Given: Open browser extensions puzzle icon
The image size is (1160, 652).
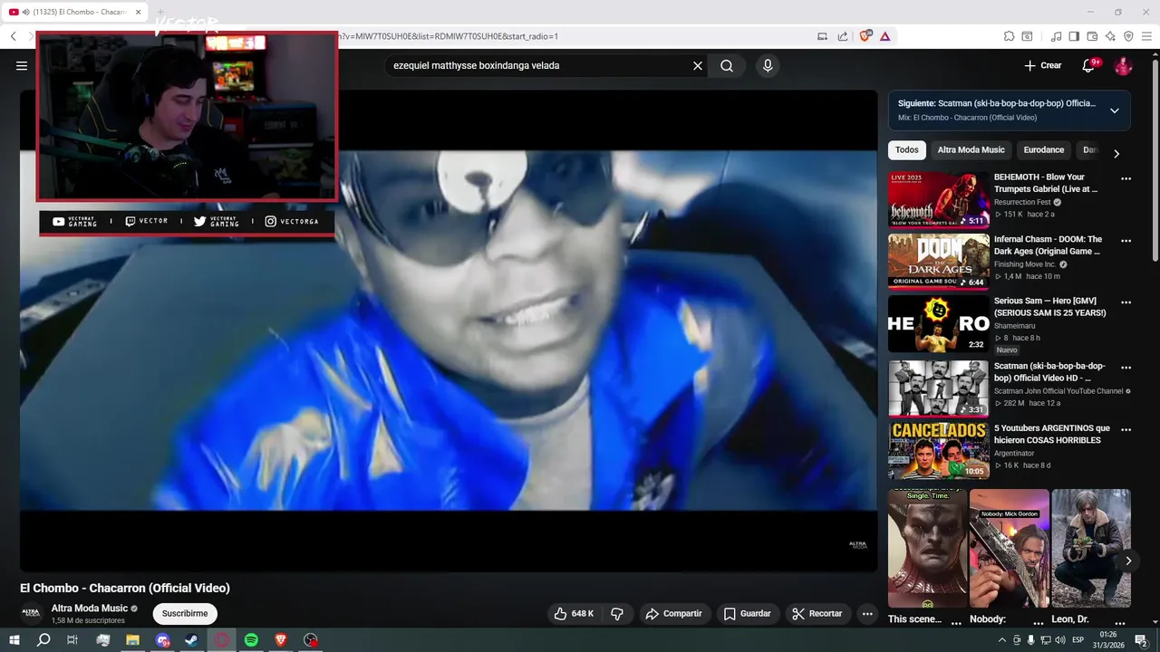Looking at the screenshot, I should [x=1009, y=36].
